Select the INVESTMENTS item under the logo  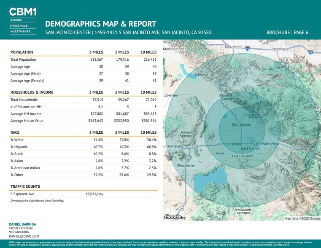[20, 31]
